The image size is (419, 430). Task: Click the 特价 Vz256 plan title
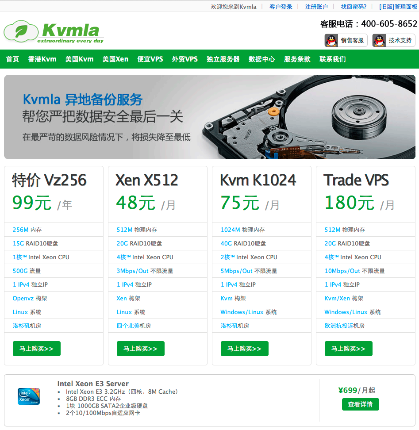50,180
